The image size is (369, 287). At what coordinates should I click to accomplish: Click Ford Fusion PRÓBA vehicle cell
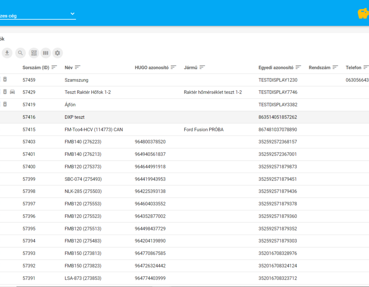204,130
